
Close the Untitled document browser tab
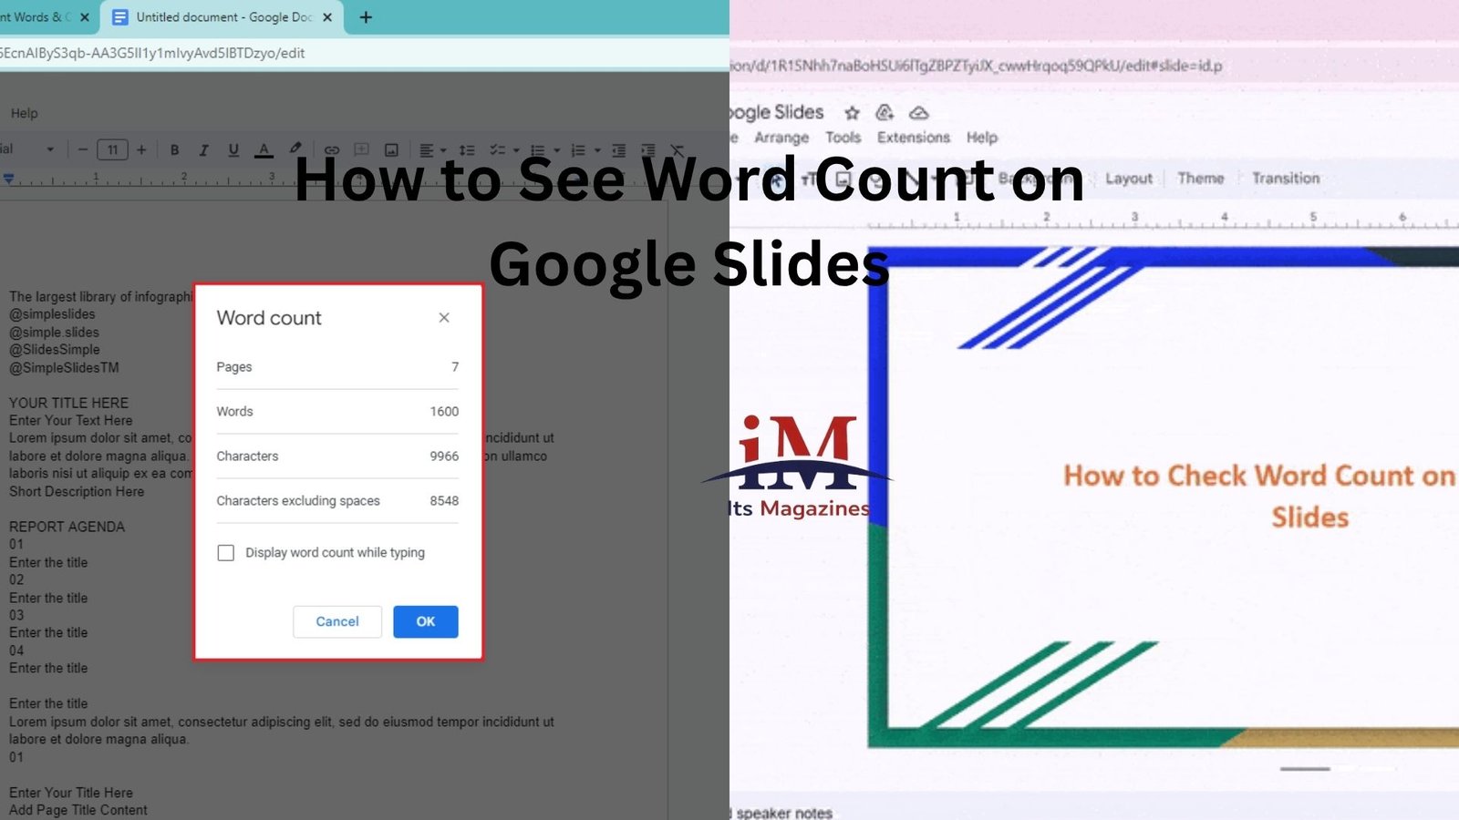tap(327, 17)
